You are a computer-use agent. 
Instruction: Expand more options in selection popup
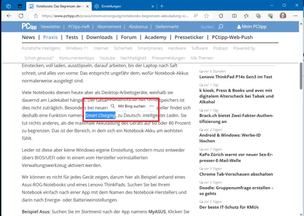pyautogui.click(x=151, y=106)
